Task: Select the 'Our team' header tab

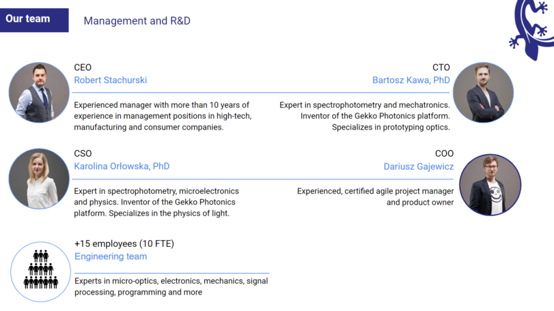Action: [x=34, y=20]
